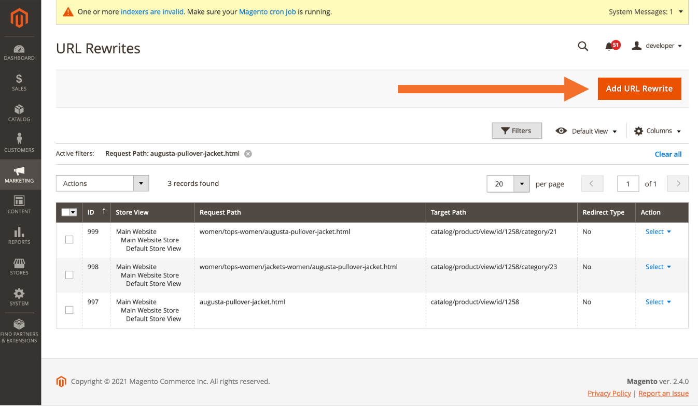Screen dimensions: 698x406
Task: Open the Content sidebar icon
Action: 19,204
